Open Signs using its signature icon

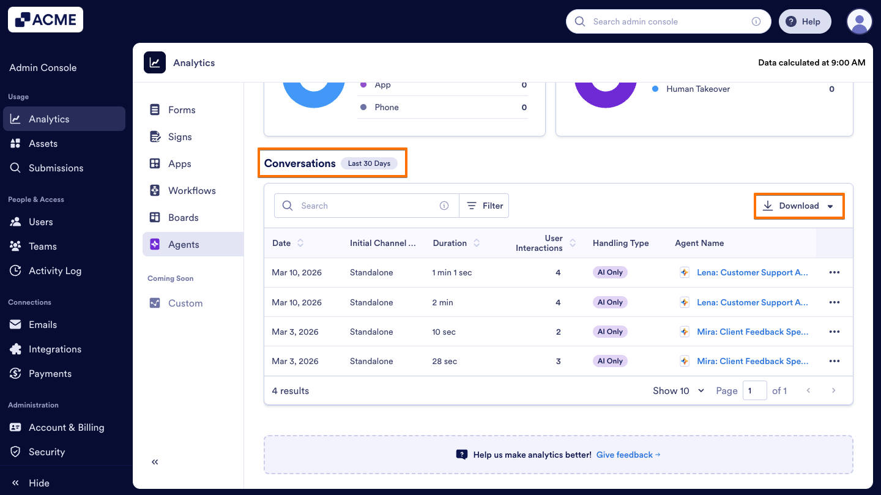click(x=155, y=136)
